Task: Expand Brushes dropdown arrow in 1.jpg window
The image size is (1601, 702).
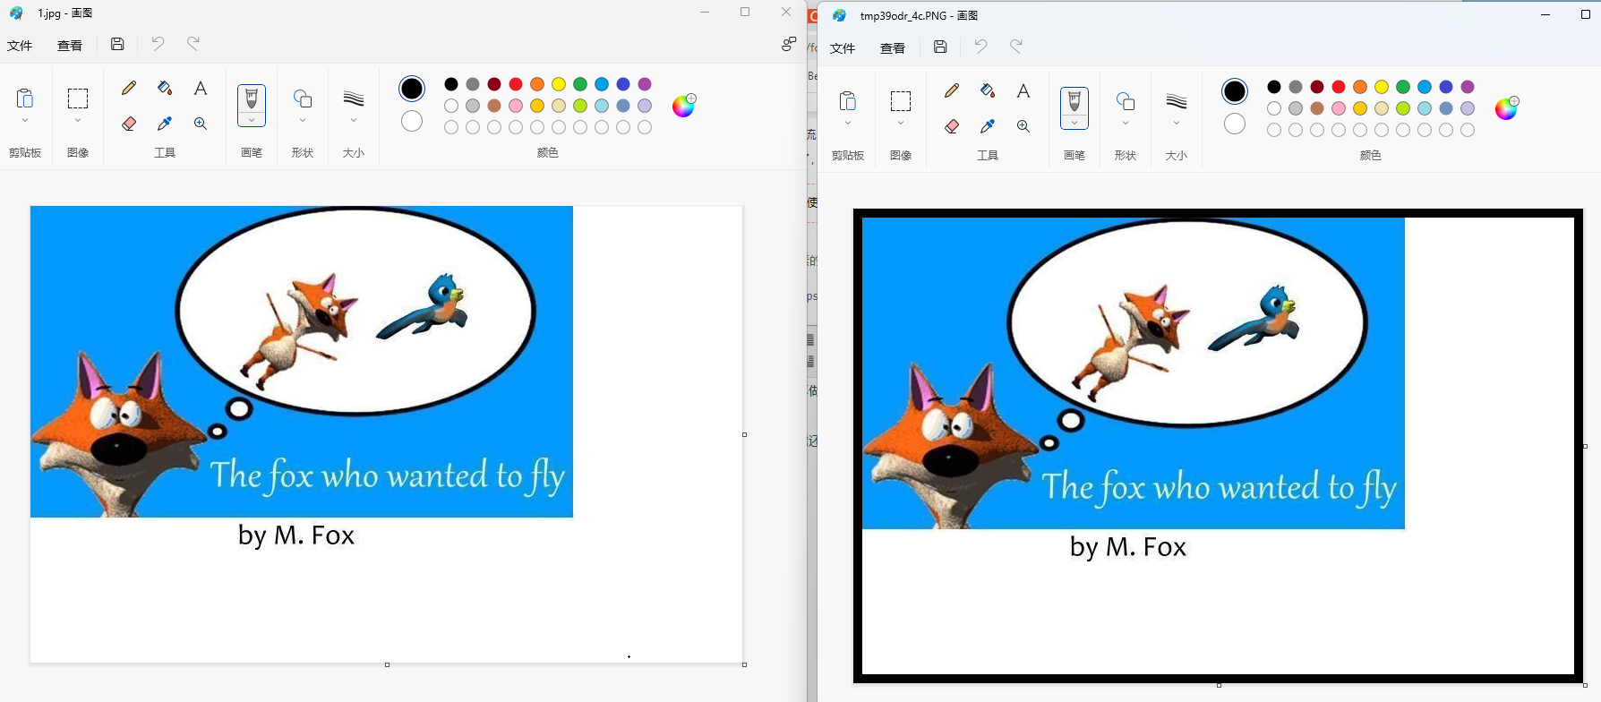Action: tap(252, 120)
